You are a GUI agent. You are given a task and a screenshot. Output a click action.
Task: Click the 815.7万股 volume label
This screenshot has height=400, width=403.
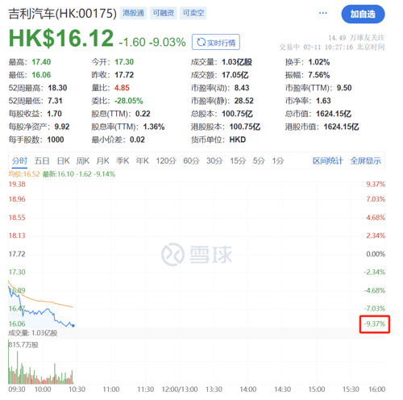coord(23,344)
